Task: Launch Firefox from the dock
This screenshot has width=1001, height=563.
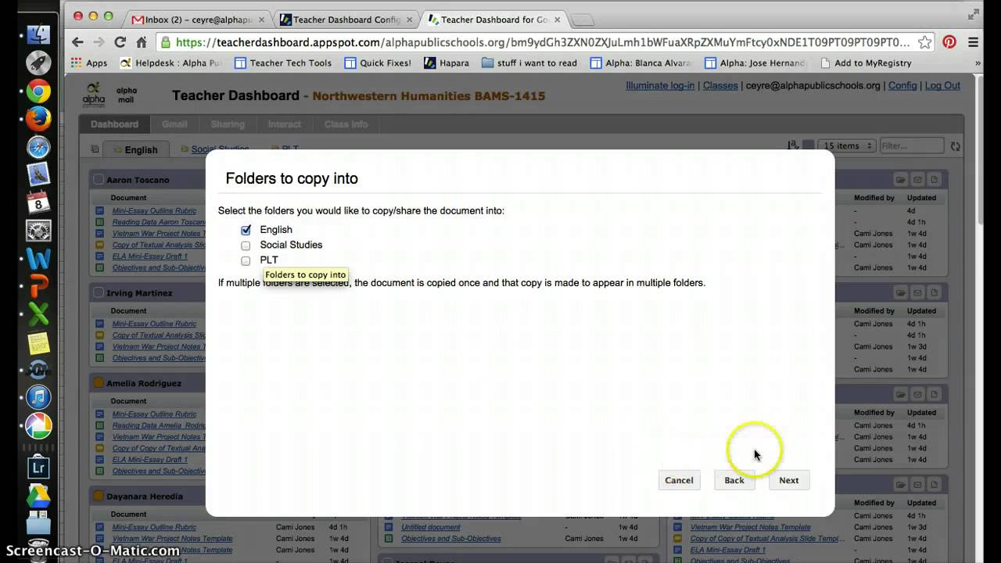Action: (x=38, y=119)
